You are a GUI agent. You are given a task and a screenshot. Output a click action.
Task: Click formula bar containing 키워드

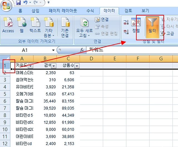tap(132, 50)
